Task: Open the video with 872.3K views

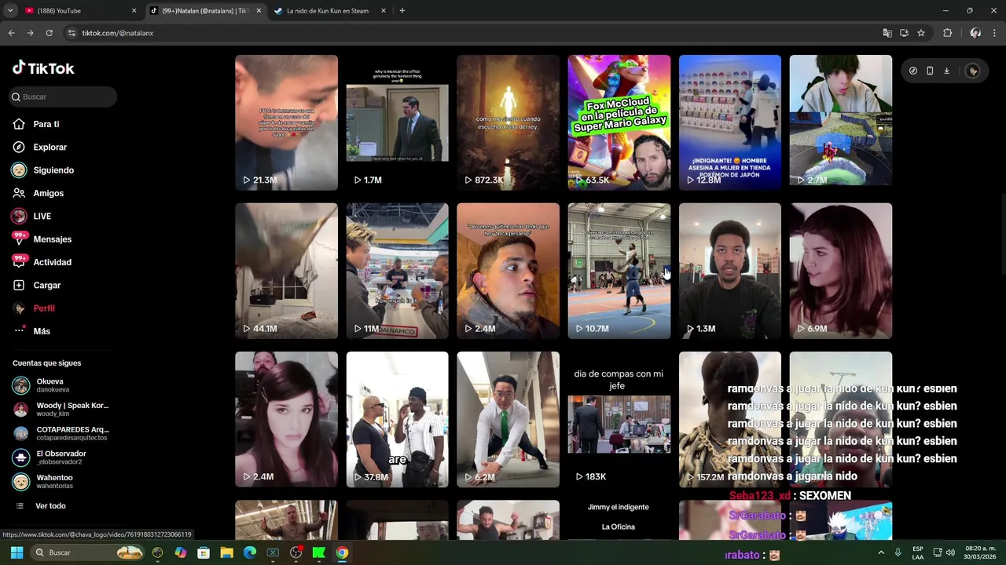Action: point(508,122)
